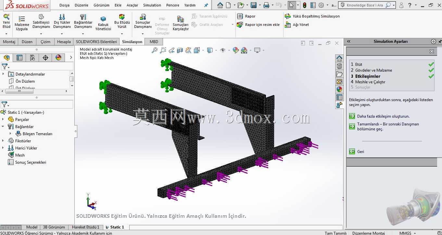Click Zoom to Fit magnifier in view toolbar
This screenshot has width=442, height=235.
tap(155, 50)
